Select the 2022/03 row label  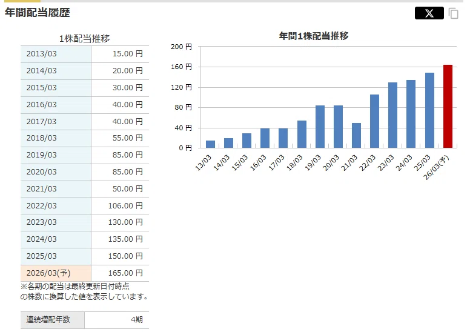tap(41, 206)
